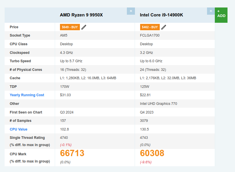Click the 3079 samples value
235x172 pixels.
pos(144,121)
